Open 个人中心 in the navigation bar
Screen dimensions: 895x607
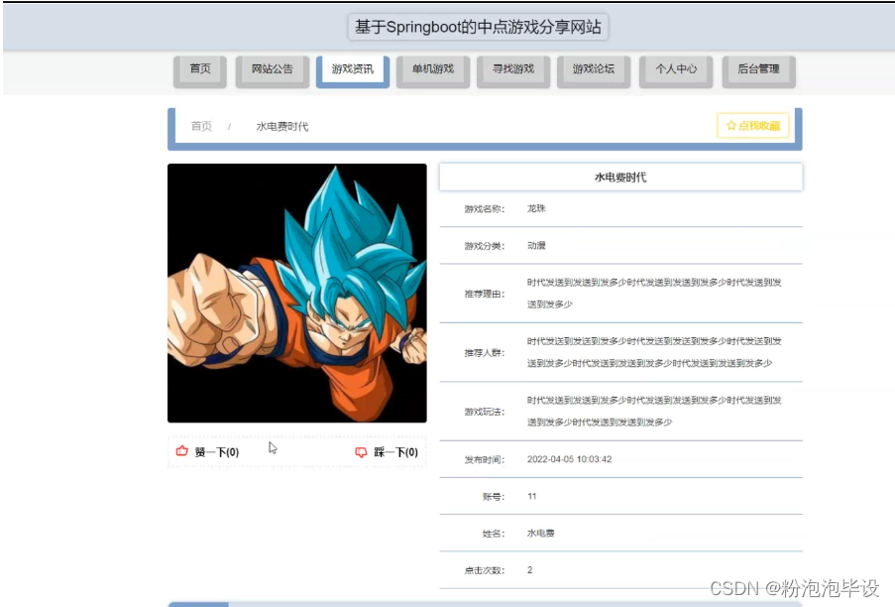676,70
